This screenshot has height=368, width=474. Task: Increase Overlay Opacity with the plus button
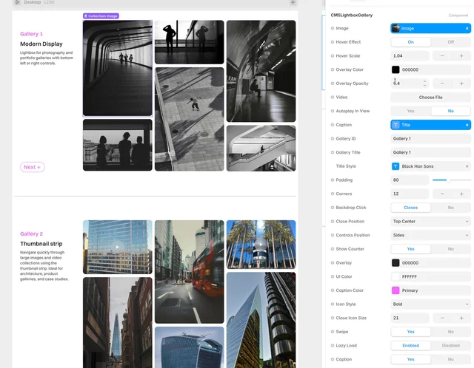coord(461,84)
